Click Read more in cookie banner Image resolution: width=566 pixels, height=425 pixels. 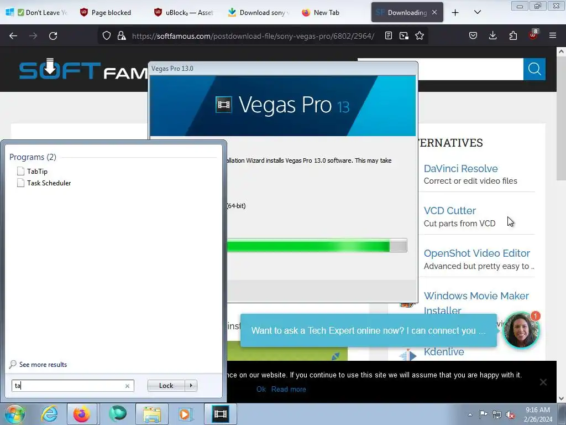[x=289, y=389]
